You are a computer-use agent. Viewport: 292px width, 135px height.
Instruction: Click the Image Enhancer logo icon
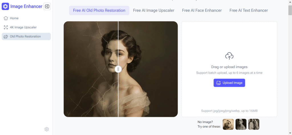[5, 6]
